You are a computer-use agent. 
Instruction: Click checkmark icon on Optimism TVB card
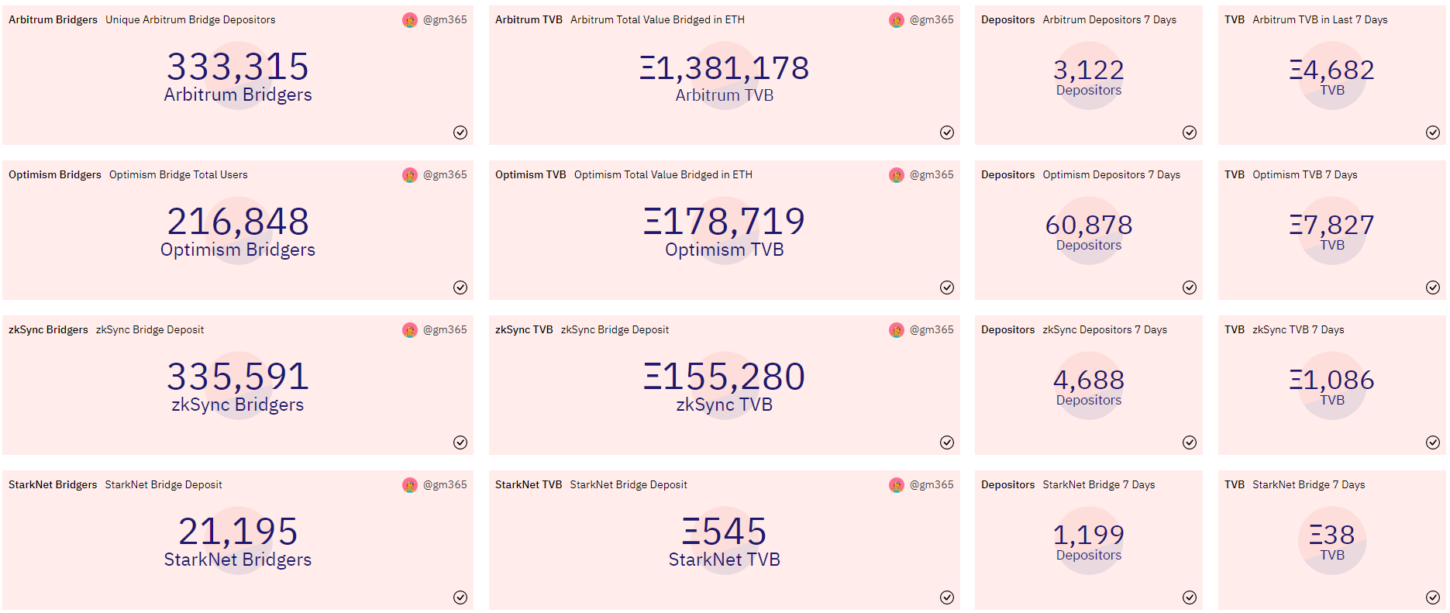click(947, 288)
